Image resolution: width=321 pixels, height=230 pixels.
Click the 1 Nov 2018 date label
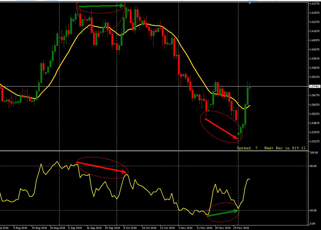pos(185,228)
